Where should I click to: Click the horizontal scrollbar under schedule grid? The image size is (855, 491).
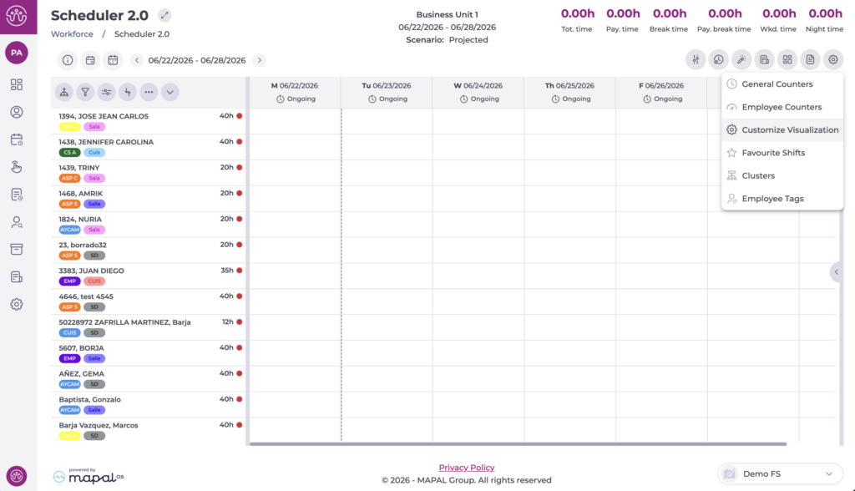coord(518,444)
